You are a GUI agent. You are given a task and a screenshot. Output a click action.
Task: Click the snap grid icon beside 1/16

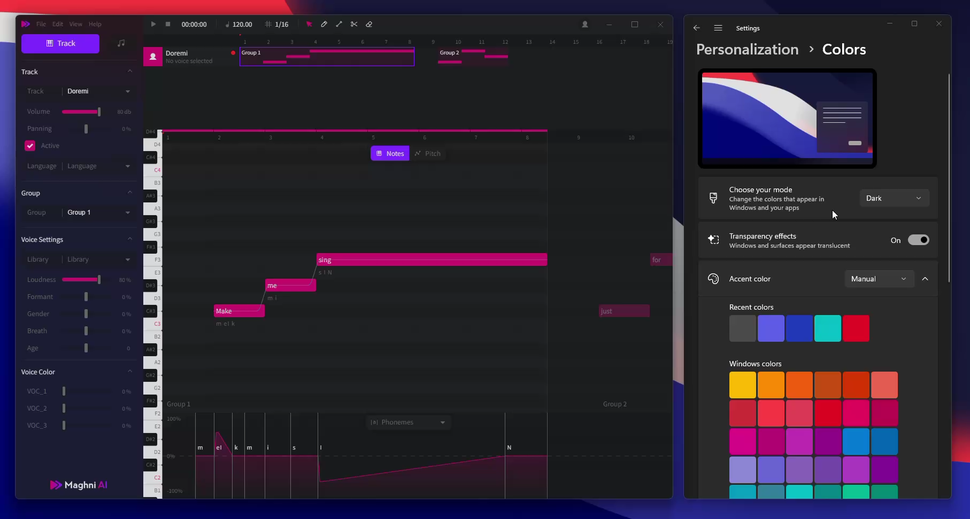[x=268, y=24]
